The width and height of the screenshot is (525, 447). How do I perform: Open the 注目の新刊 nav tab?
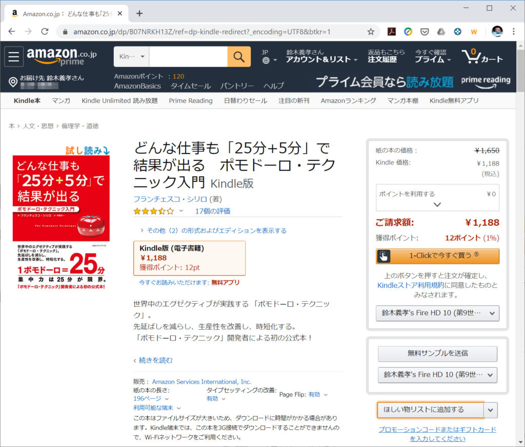click(294, 101)
